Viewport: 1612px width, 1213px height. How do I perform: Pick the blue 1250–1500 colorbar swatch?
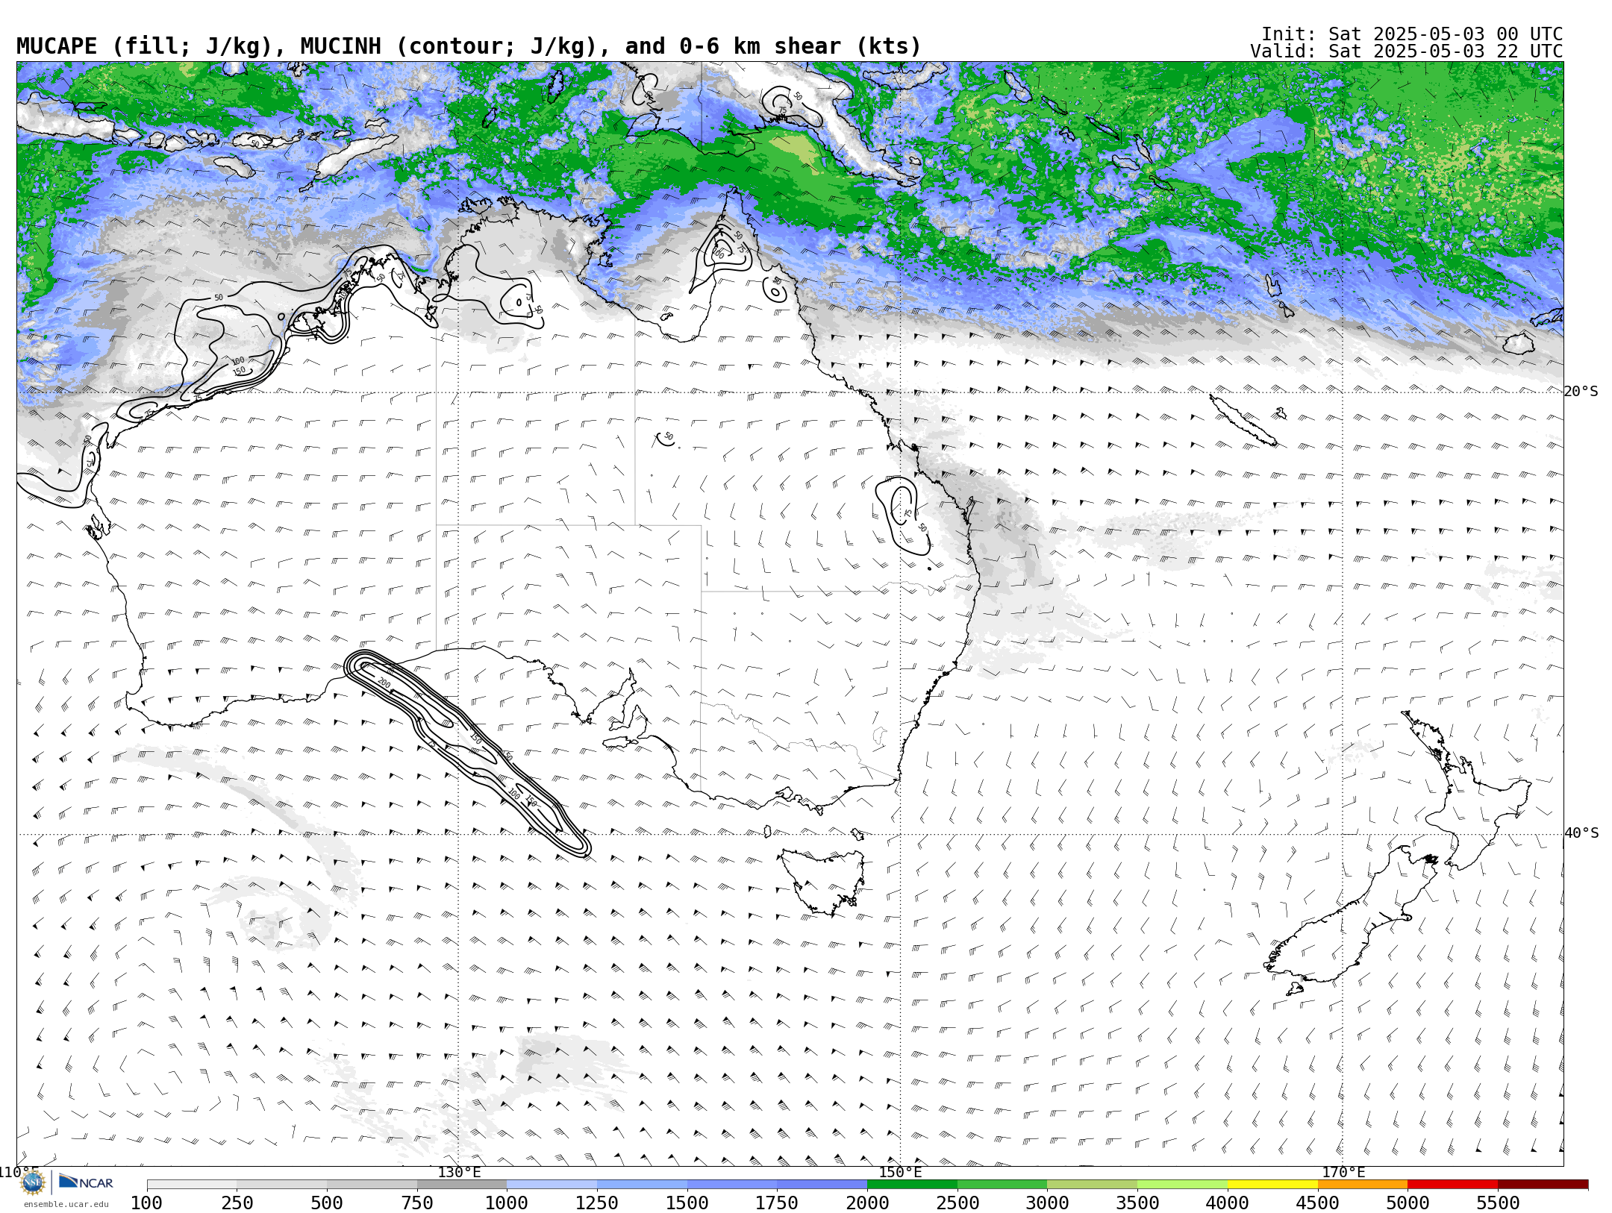pyautogui.click(x=642, y=1184)
